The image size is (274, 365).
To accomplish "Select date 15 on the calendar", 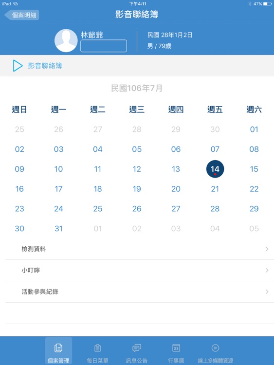I will click(254, 169).
